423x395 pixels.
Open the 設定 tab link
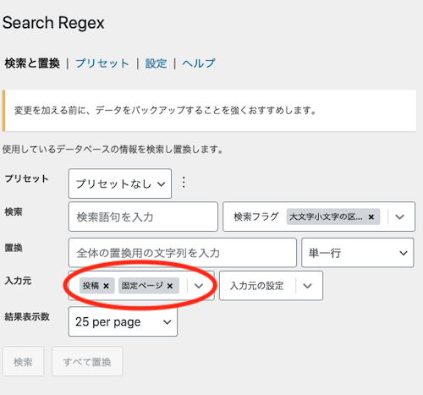[156, 63]
